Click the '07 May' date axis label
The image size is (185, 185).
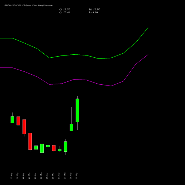tap(11, 176)
